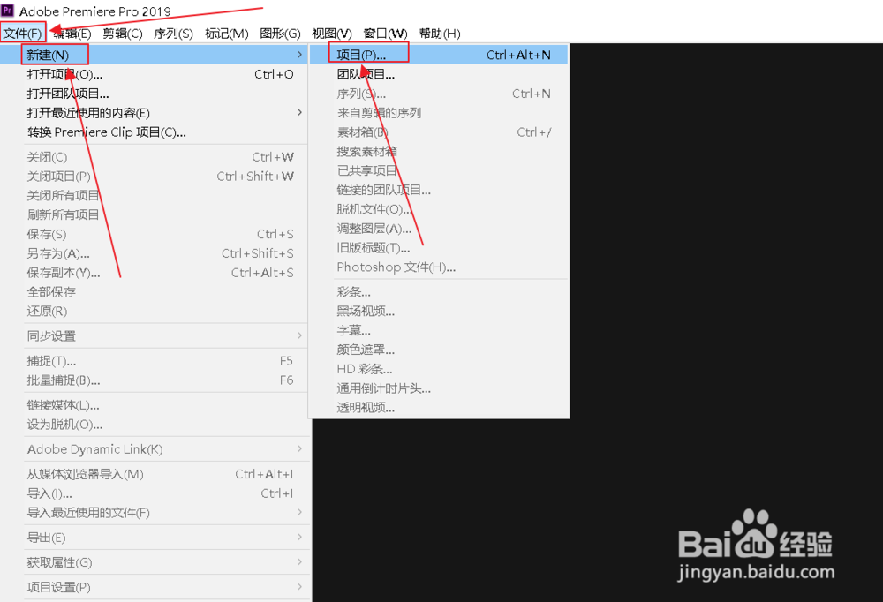Click 保存副本(Y)... menu entry
Viewport: 883px width, 602px height.
pyautogui.click(x=155, y=273)
